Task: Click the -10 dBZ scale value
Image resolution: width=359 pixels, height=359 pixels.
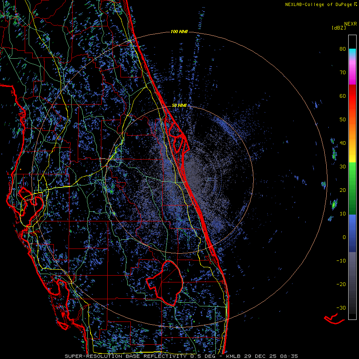Action: tap(341, 260)
